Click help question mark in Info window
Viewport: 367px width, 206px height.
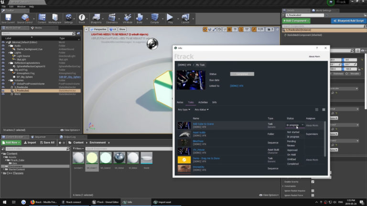coord(317,48)
